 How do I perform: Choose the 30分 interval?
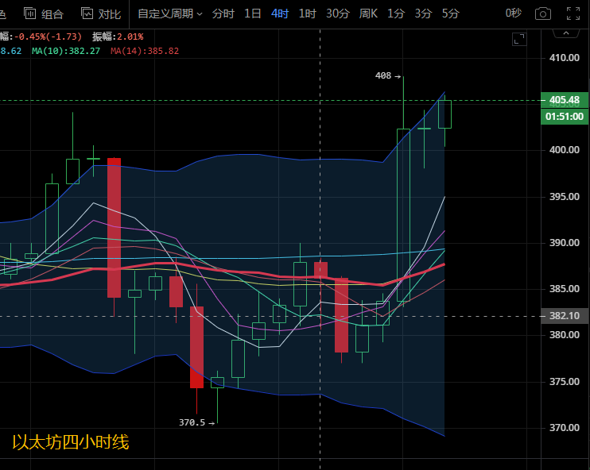(x=337, y=13)
